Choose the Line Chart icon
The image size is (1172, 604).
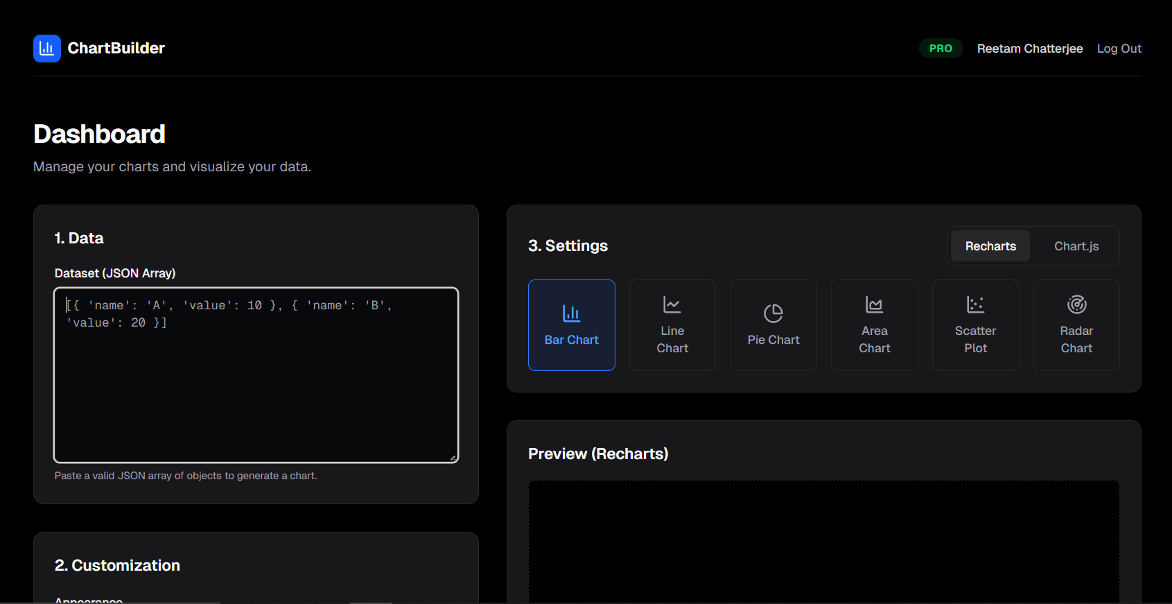click(672, 304)
